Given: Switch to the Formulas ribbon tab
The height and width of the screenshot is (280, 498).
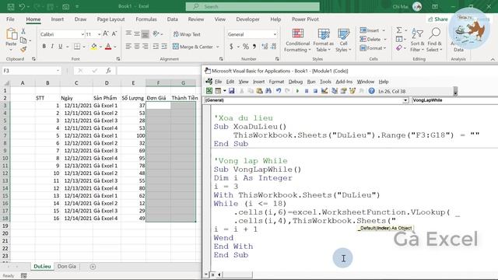Looking at the screenshot, I should tap(146, 19).
